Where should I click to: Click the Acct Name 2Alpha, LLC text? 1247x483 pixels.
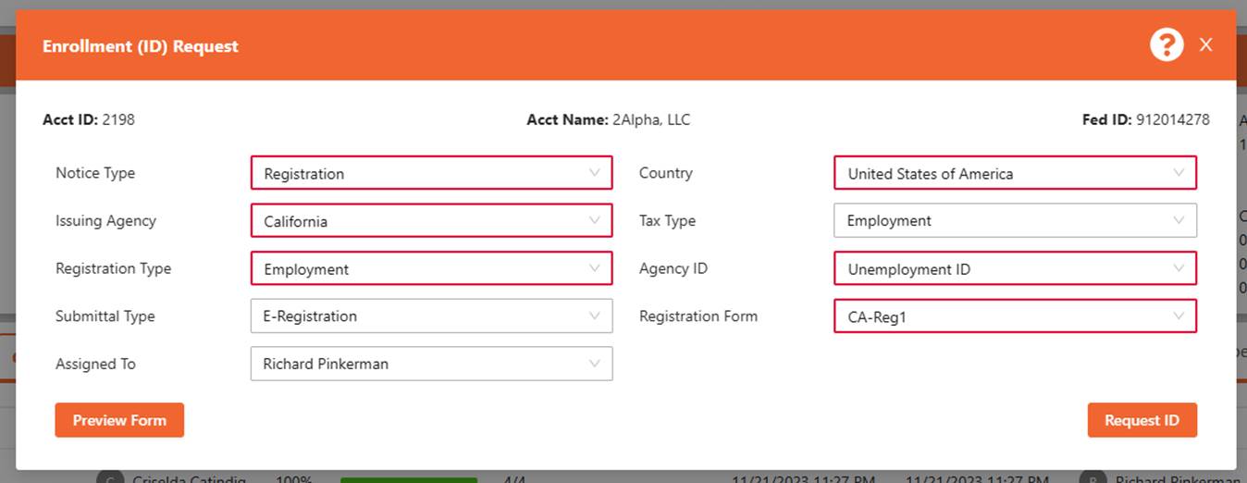point(650,119)
